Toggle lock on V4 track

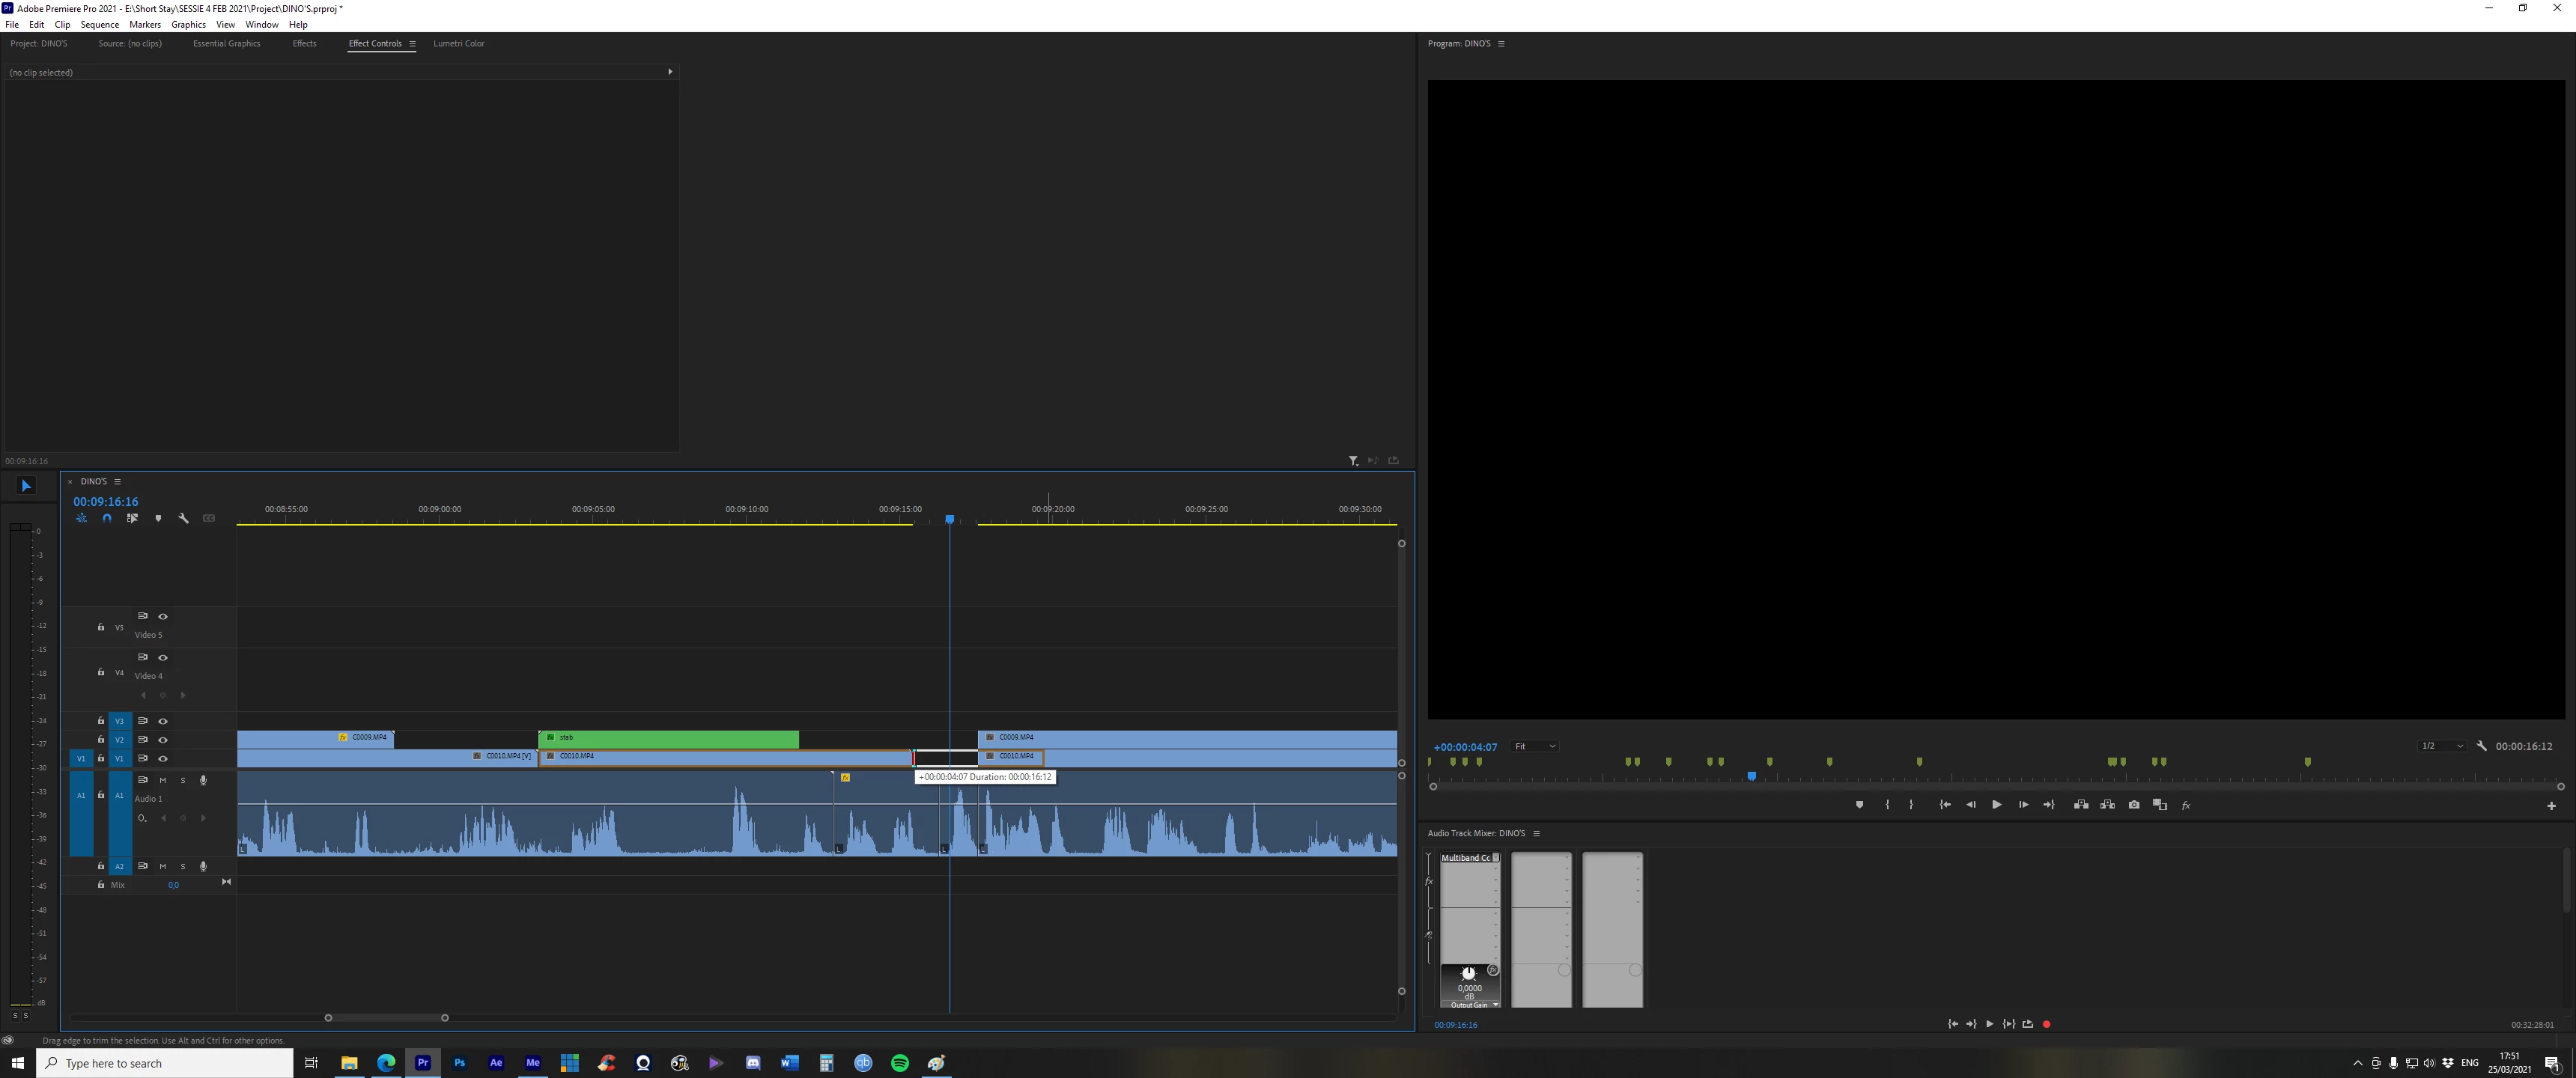[x=101, y=672]
